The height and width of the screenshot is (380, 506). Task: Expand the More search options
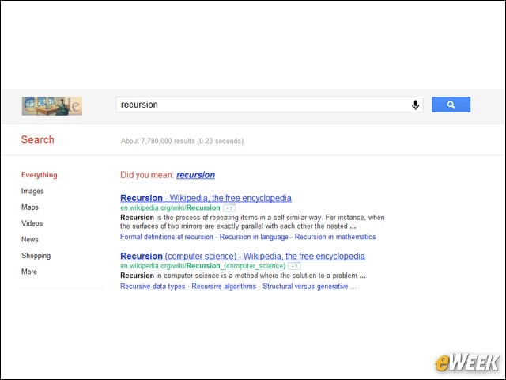coord(29,272)
